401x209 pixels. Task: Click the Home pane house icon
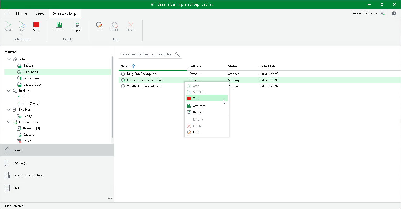8,150
